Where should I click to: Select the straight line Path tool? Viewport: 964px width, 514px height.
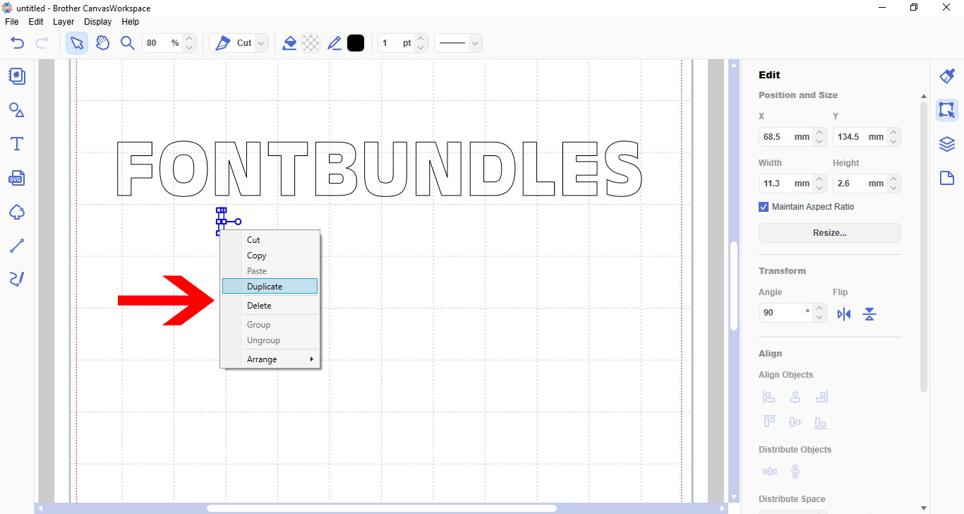[17, 246]
